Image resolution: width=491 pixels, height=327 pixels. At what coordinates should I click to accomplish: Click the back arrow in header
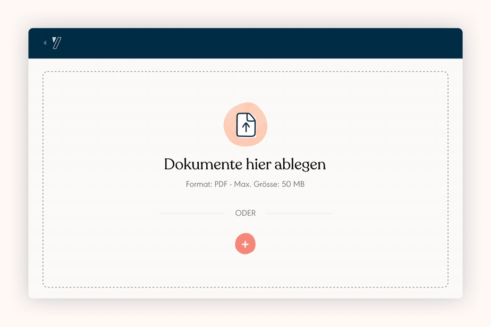click(45, 43)
